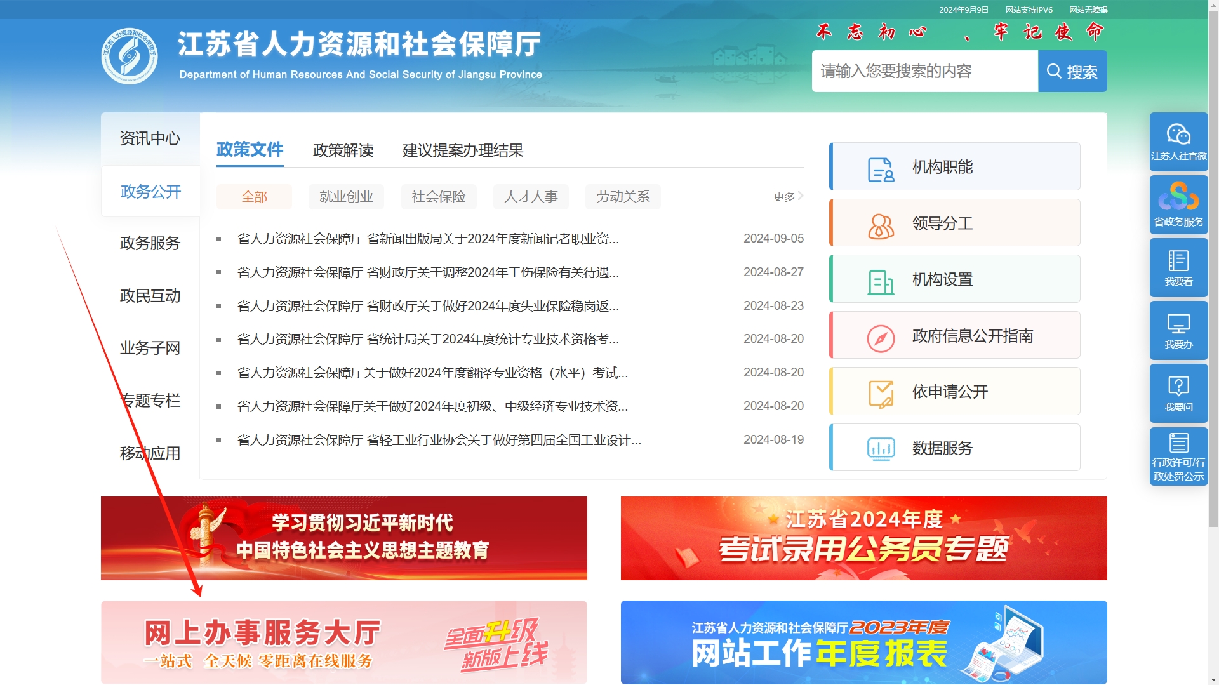The width and height of the screenshot is (1219, 685).
Task: Open 资讯中心 in side menu
Action: click(x=150, y=138)
